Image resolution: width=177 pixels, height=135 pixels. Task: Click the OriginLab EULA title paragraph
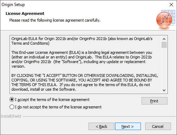(x=82, y=41)
